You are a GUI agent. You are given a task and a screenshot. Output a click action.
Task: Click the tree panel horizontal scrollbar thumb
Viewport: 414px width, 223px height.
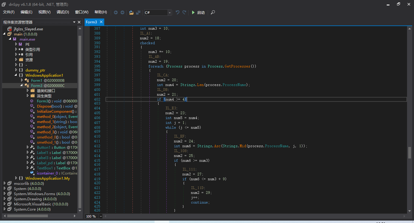[x=28, y=216]
